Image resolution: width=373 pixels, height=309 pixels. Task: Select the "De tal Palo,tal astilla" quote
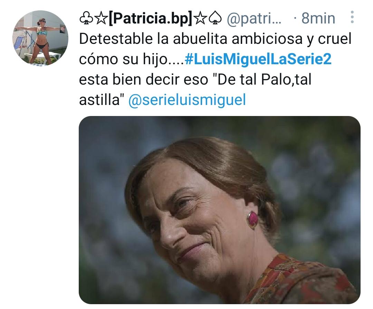[x=195, y=89]
